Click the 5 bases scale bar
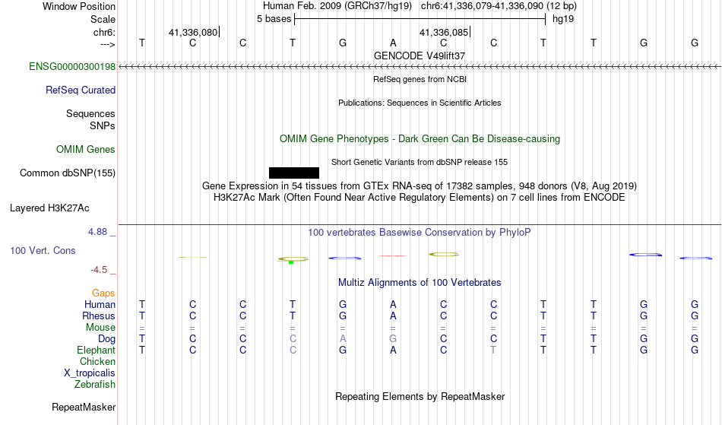722x425 pixels. coord(420,19)
